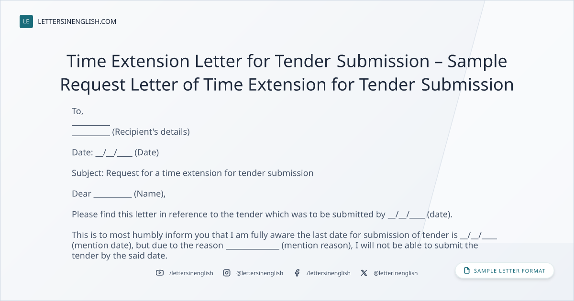The height and width of the screenshot is (301, 574).
Task: Click the mention reason blank
Action: pos(252,246)
